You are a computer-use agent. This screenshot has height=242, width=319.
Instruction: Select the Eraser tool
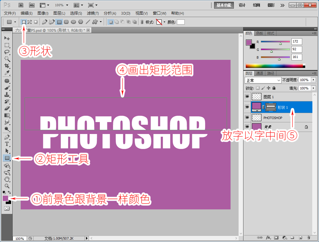pos(7,108)
